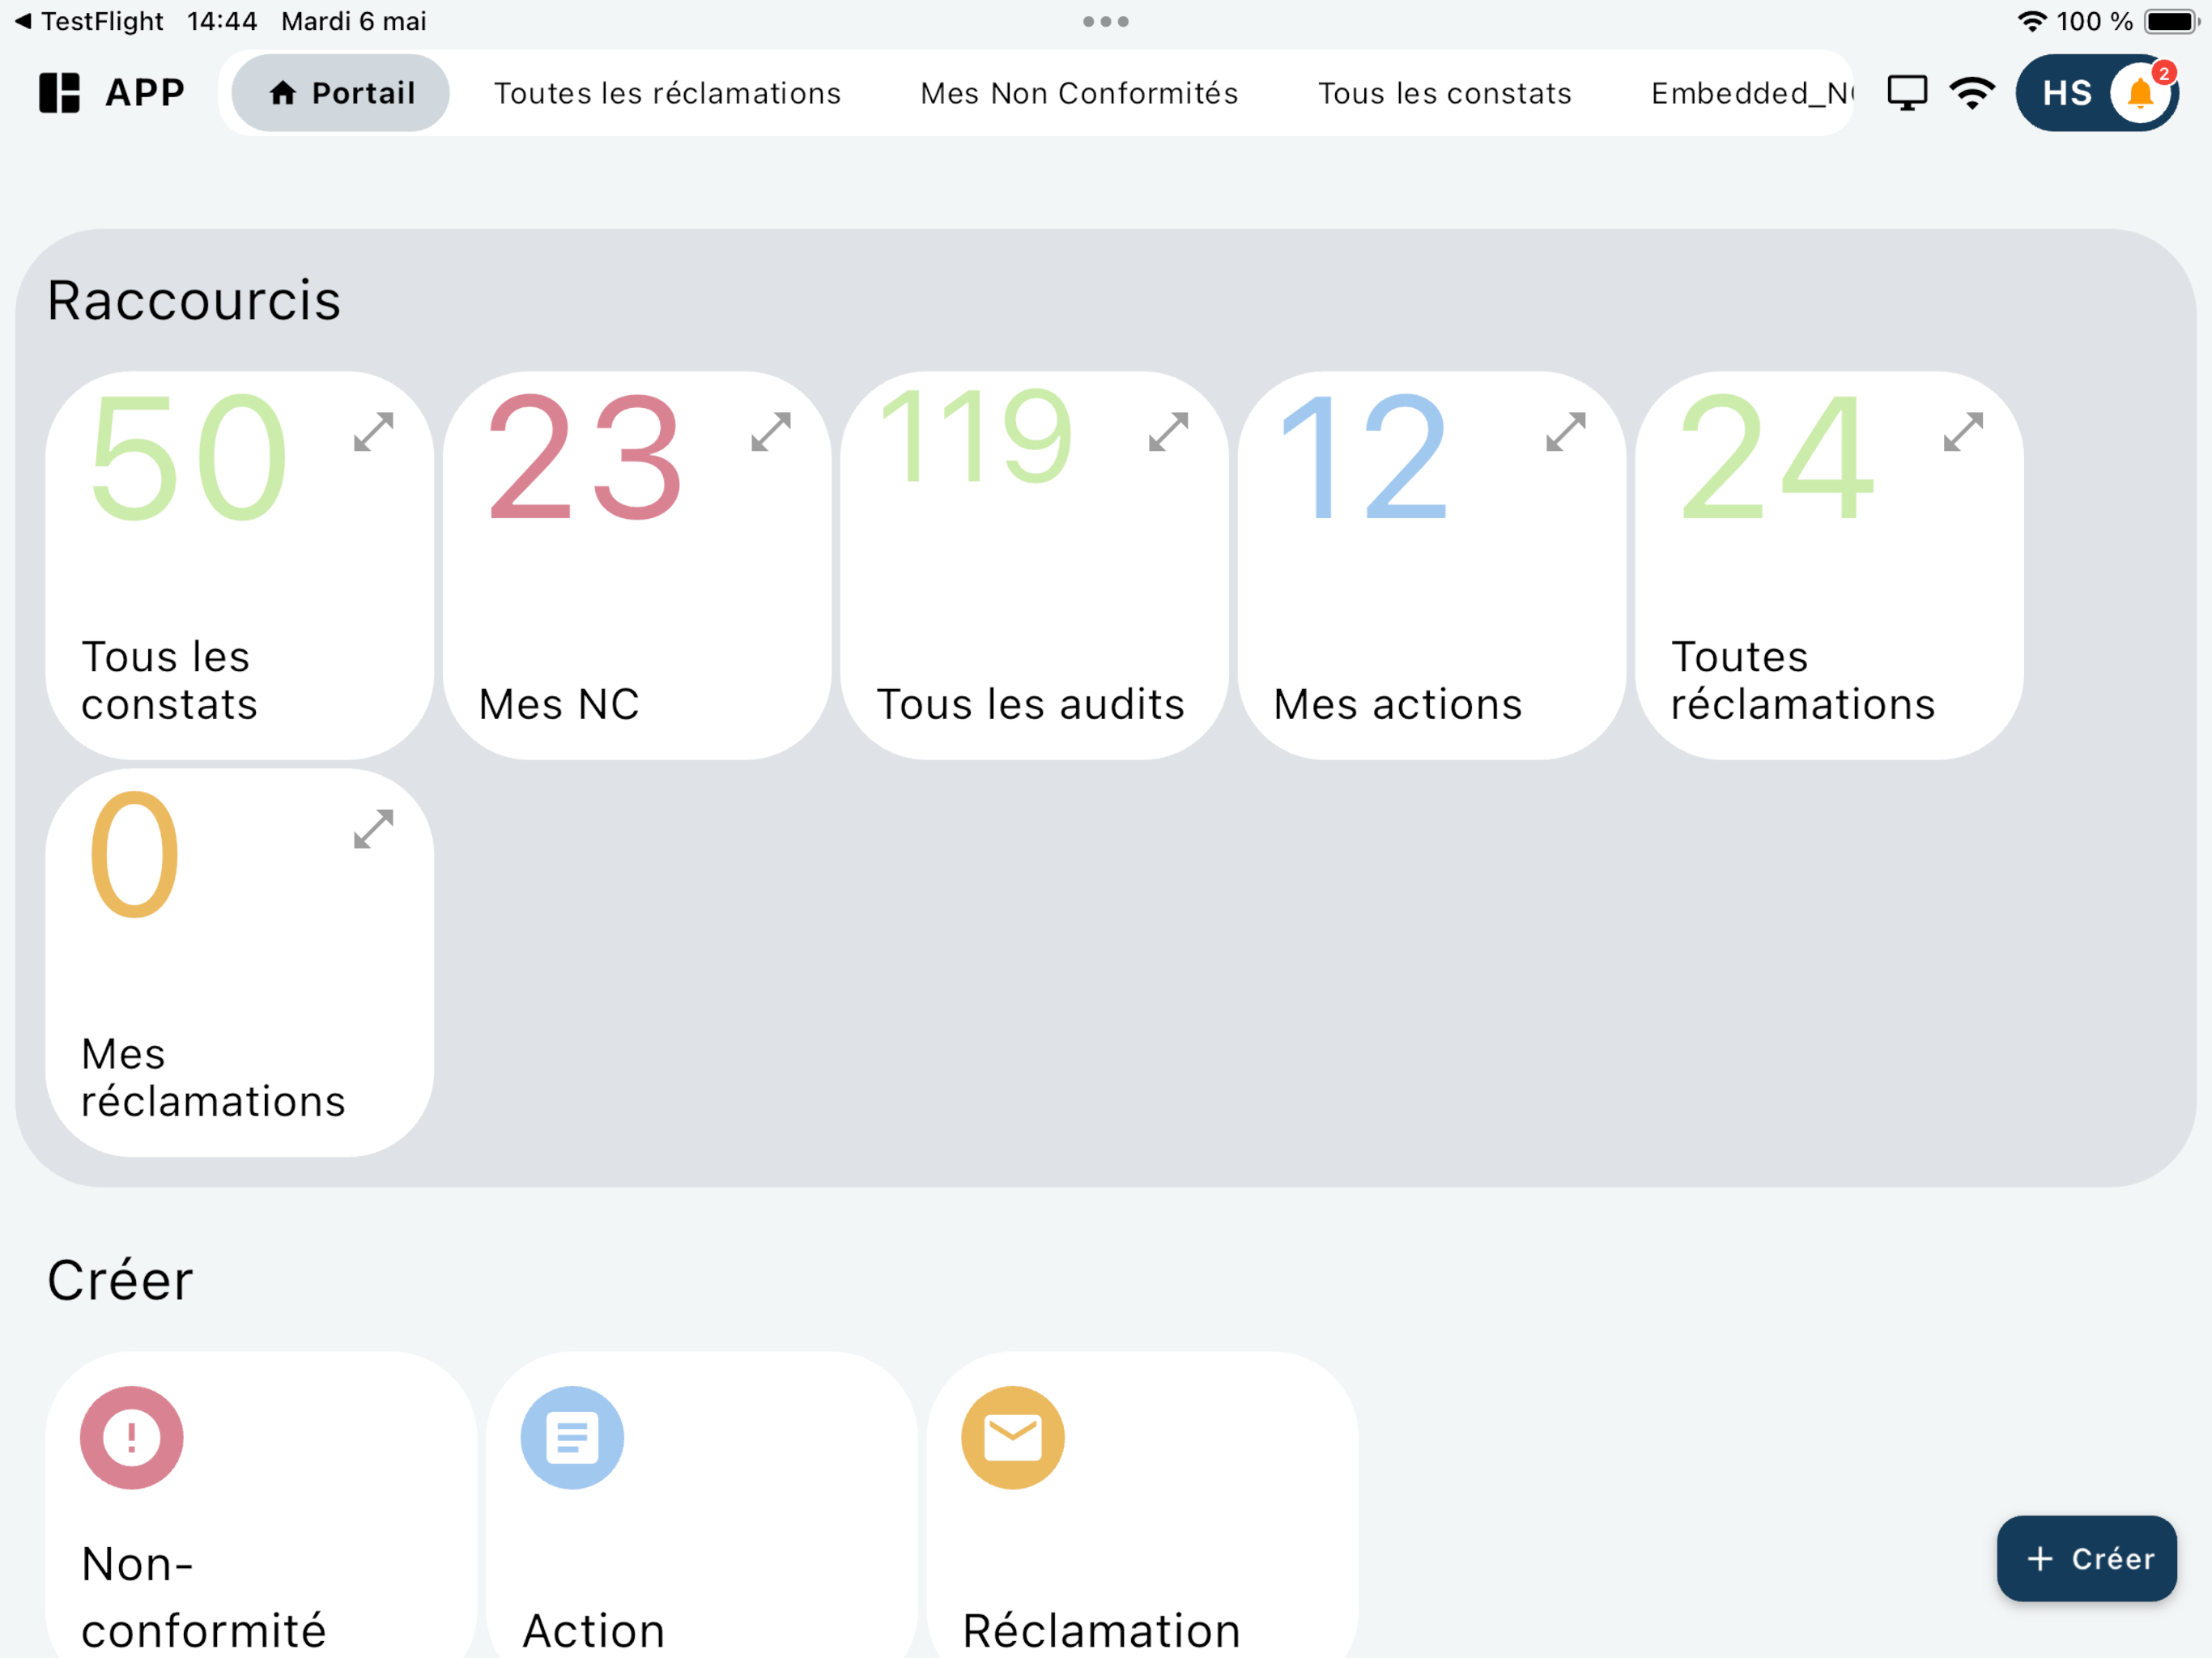The image size is (2212, 1658).
Task: Open Toutes réclamations shortcut showing 24
Action: (1829, 566)
